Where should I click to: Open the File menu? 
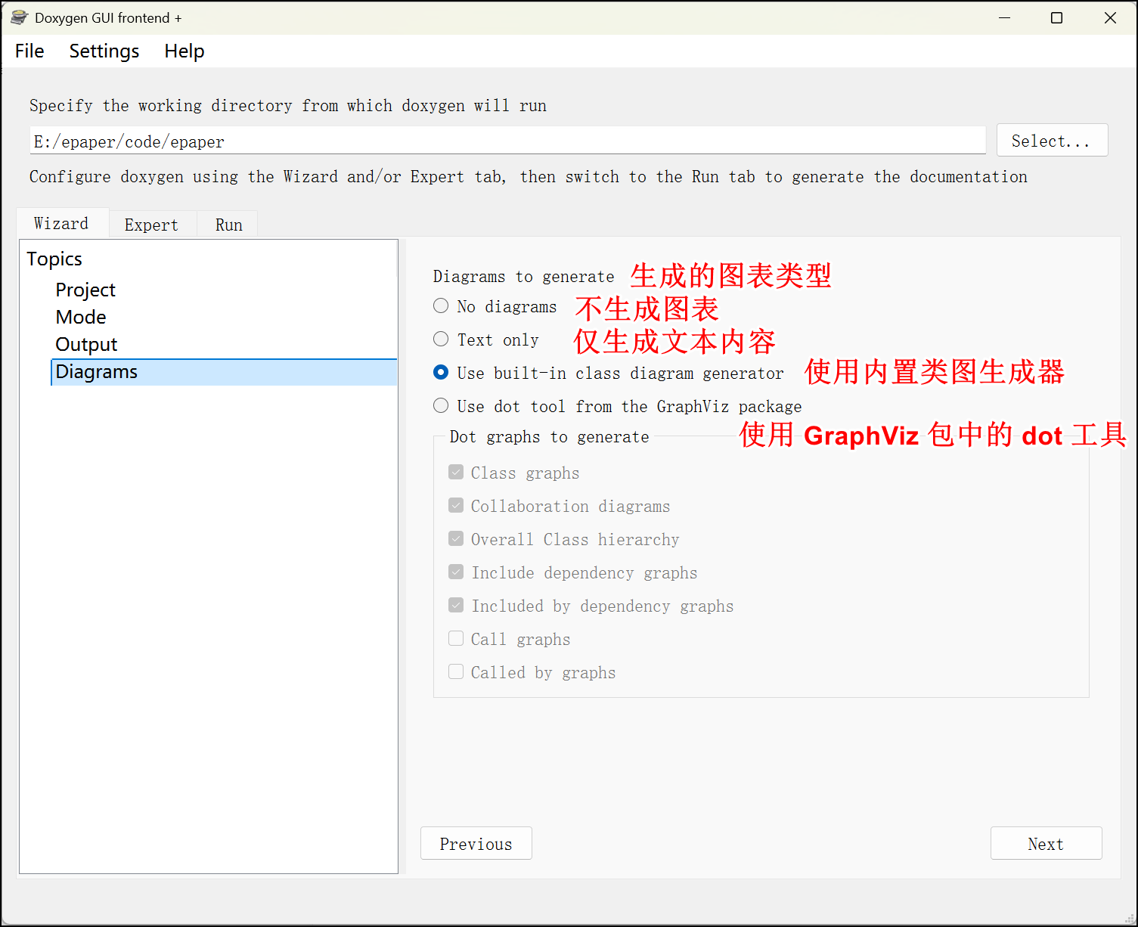coord(29,51)
